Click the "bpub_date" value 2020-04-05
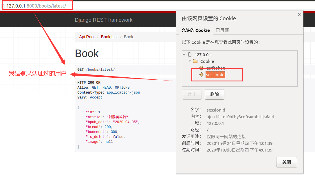 point(126,122)
